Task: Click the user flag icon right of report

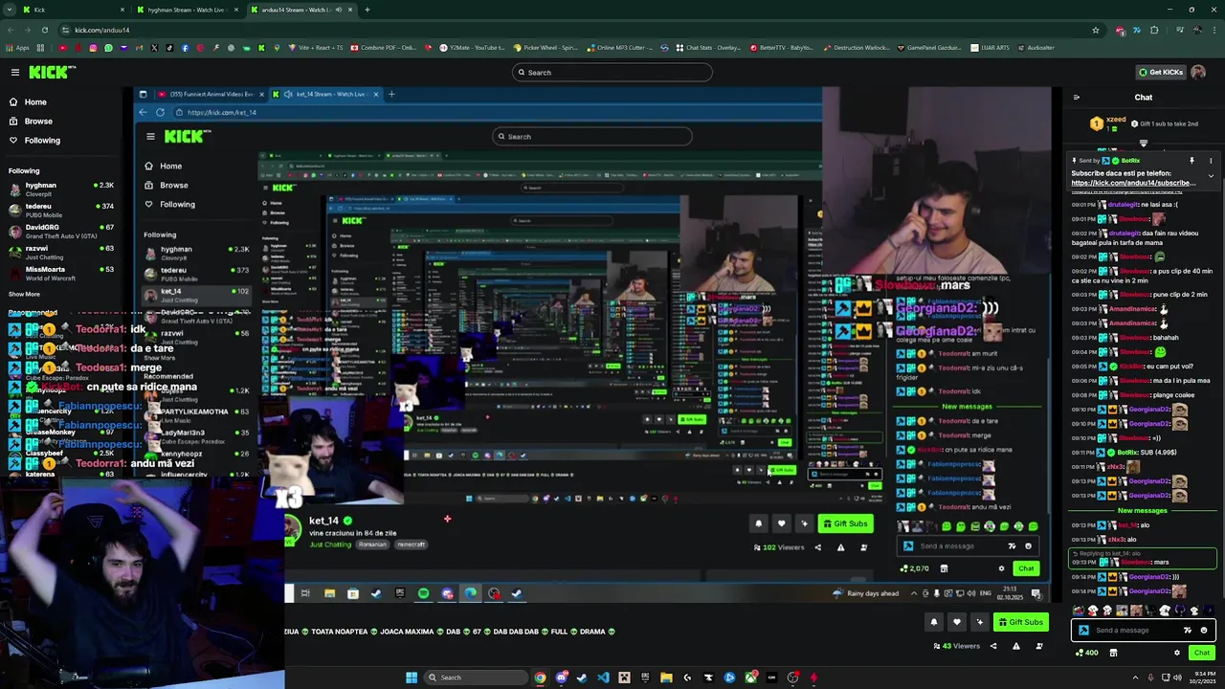Action: (1038, 646)
